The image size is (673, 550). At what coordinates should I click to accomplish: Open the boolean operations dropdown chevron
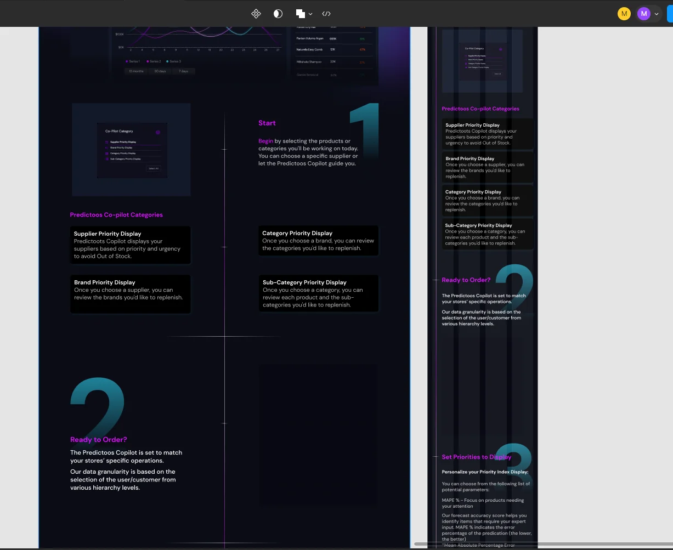(310, 14)
